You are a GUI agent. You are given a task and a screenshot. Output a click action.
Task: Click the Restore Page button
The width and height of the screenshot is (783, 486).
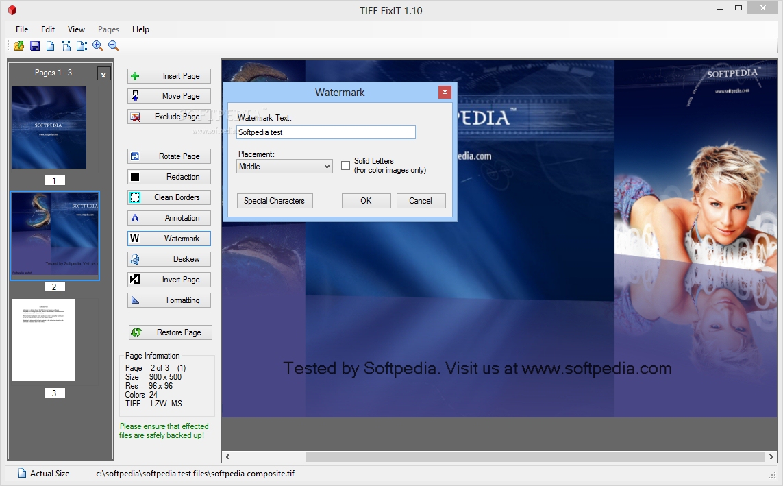point(171,332)
